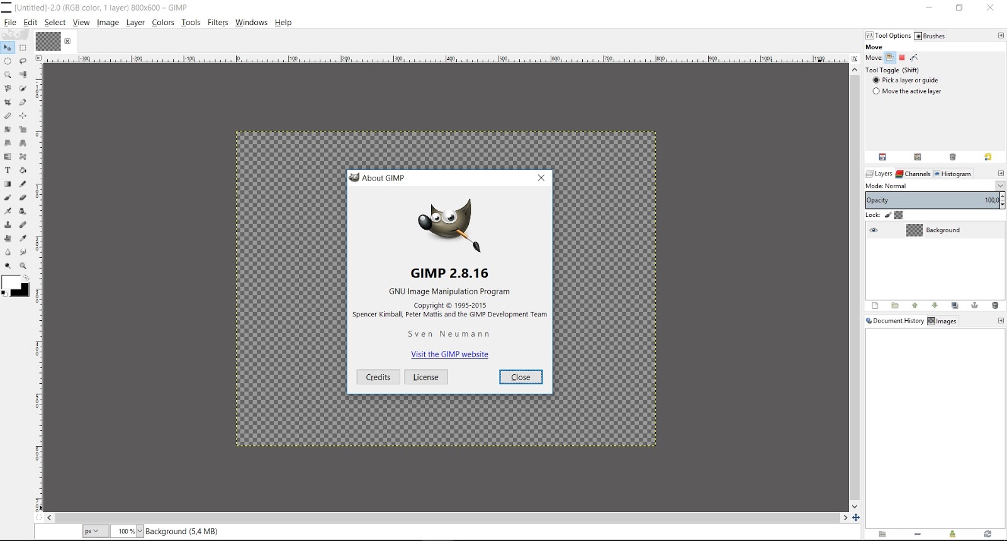Screen dimensions: 1007x541
Task: Toggle the Quick Mask button
Action: coord(38,518)
